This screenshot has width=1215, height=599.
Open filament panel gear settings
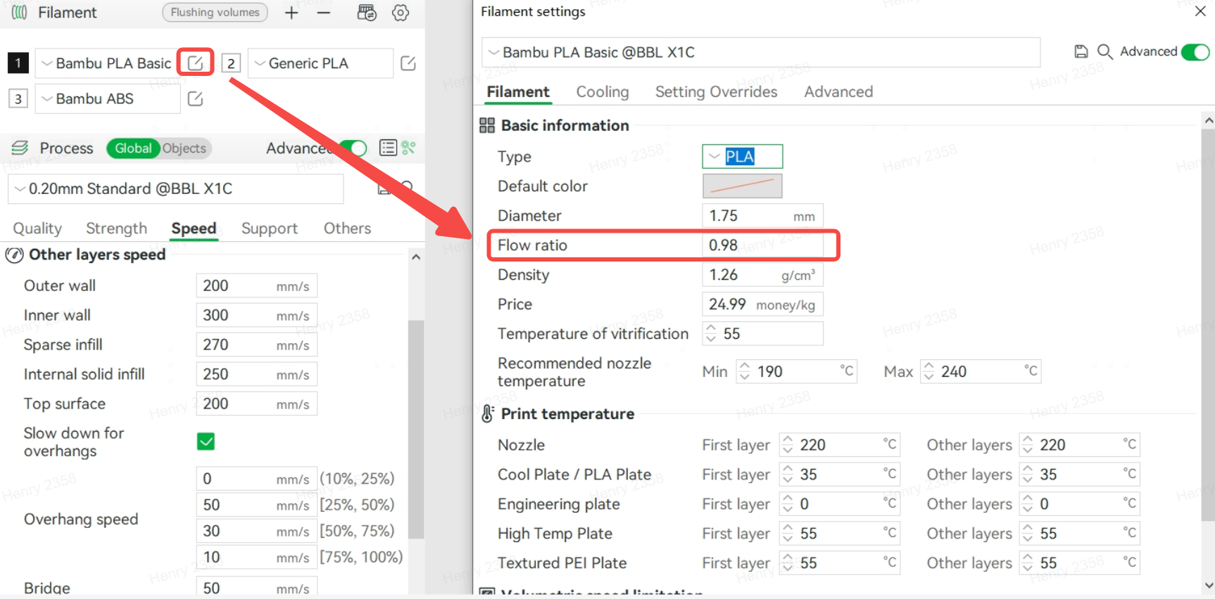pyautogui.click(x=401, y=13)
